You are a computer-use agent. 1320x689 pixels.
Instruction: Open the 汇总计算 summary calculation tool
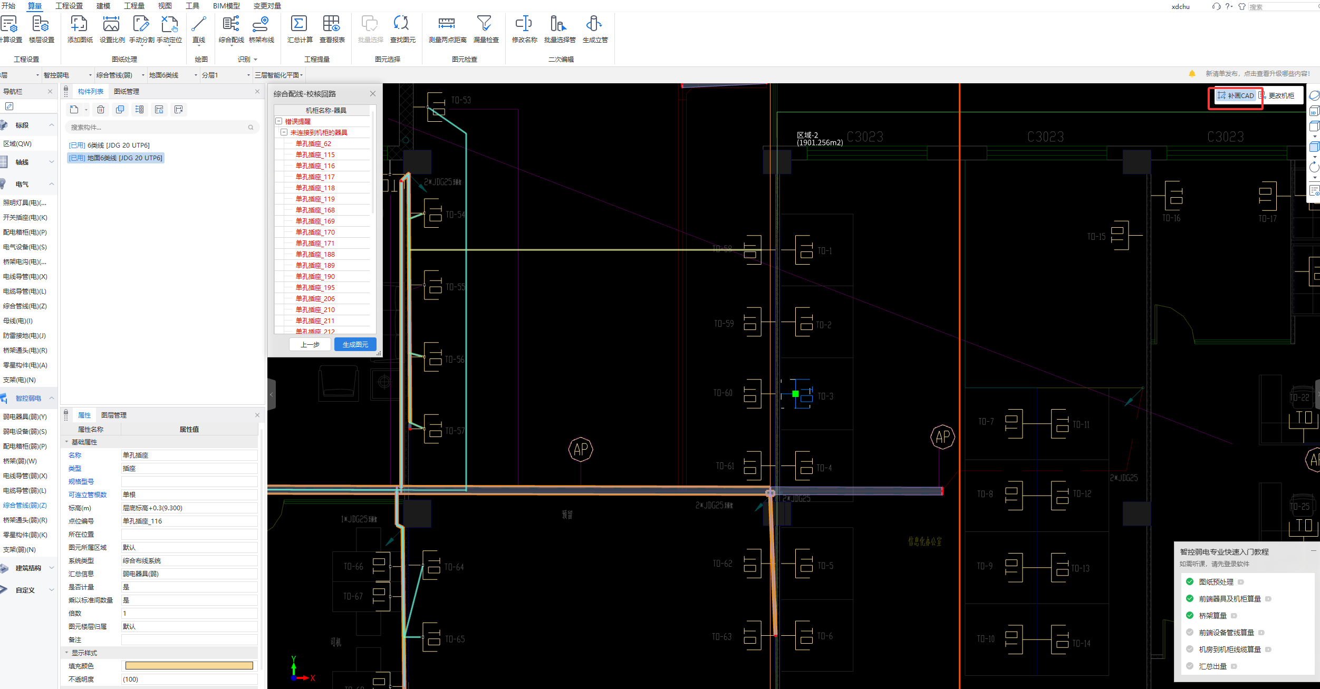pos(299,24)
